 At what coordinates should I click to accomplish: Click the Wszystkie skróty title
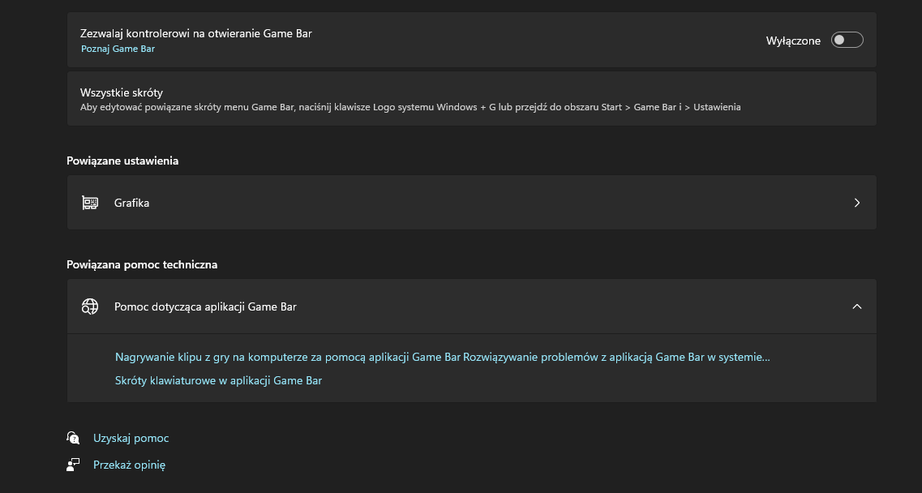122,92
